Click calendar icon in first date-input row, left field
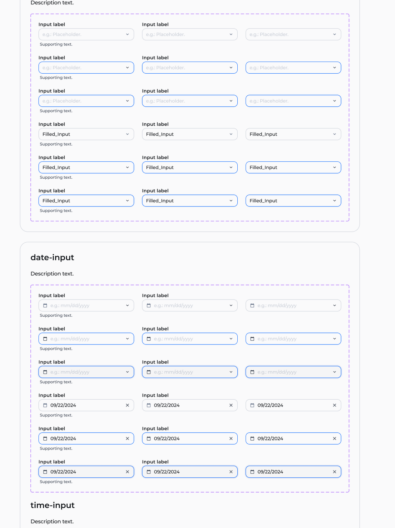Viewport: 395px width, 528px height. (45, 306)
